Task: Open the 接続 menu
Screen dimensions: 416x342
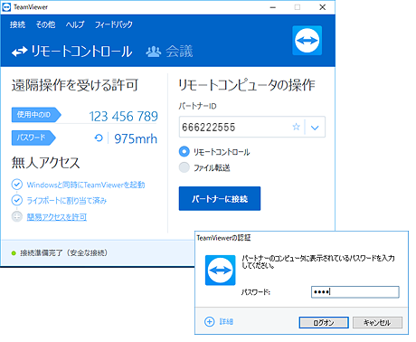Action: tap(17, 24)
